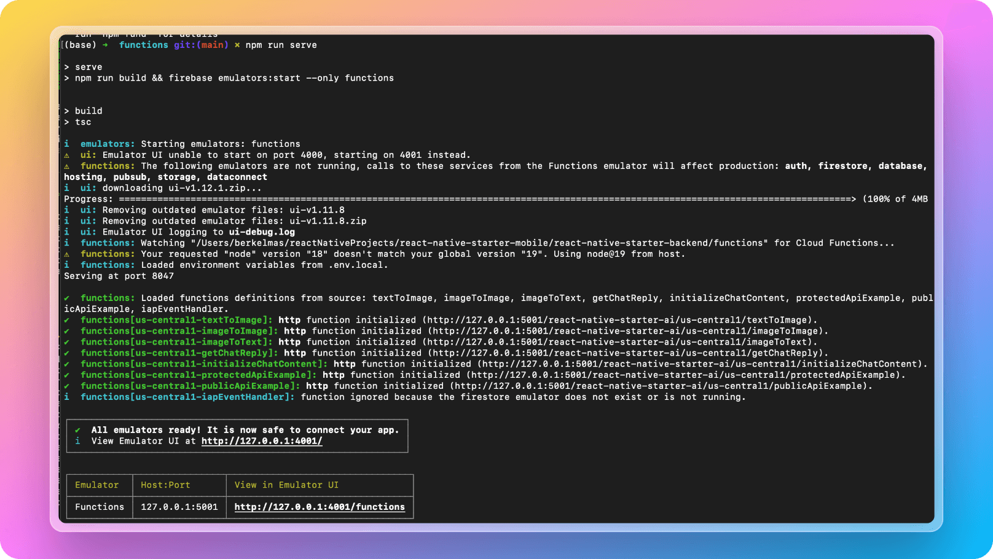
Task: Click the warning icon on the port 4000 line
Action: point(67,155)
